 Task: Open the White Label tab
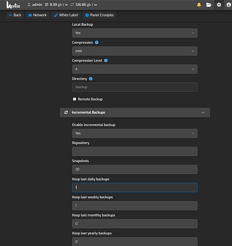(x=66, y=15)
